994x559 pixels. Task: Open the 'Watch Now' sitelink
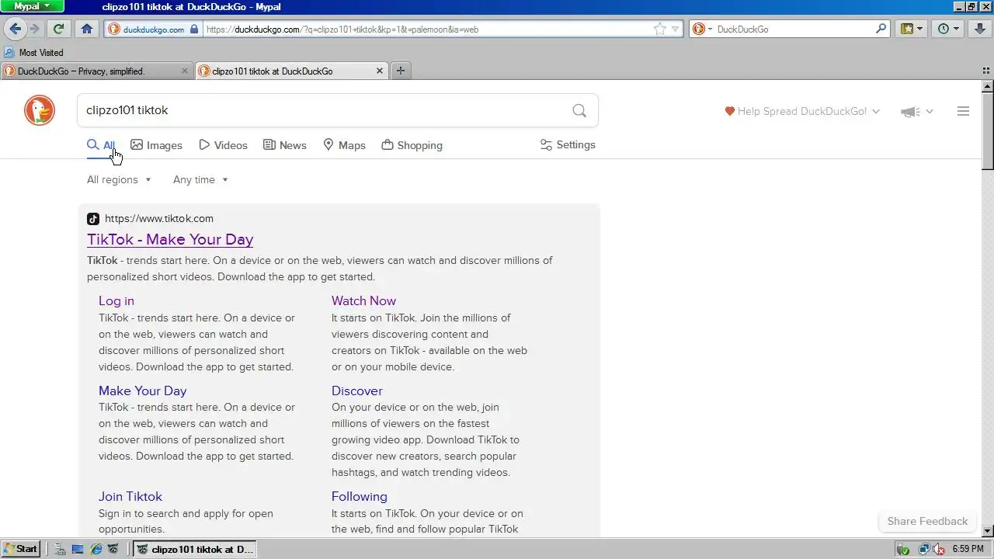pyautogui.click(x=363, y=301)
